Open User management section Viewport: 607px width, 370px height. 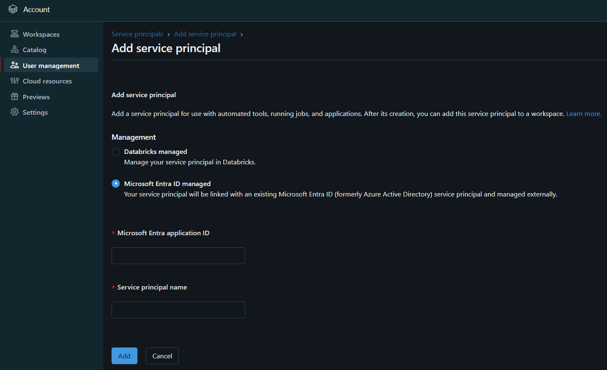tap(51, 65)
